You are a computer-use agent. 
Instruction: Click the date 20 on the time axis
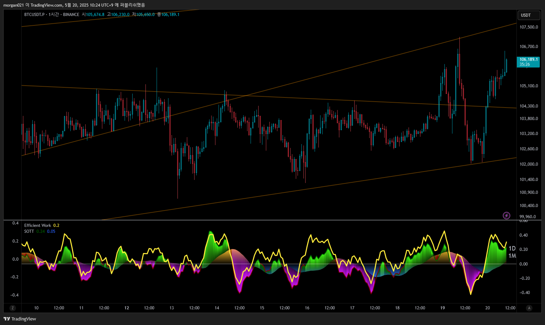pos(488,308)
